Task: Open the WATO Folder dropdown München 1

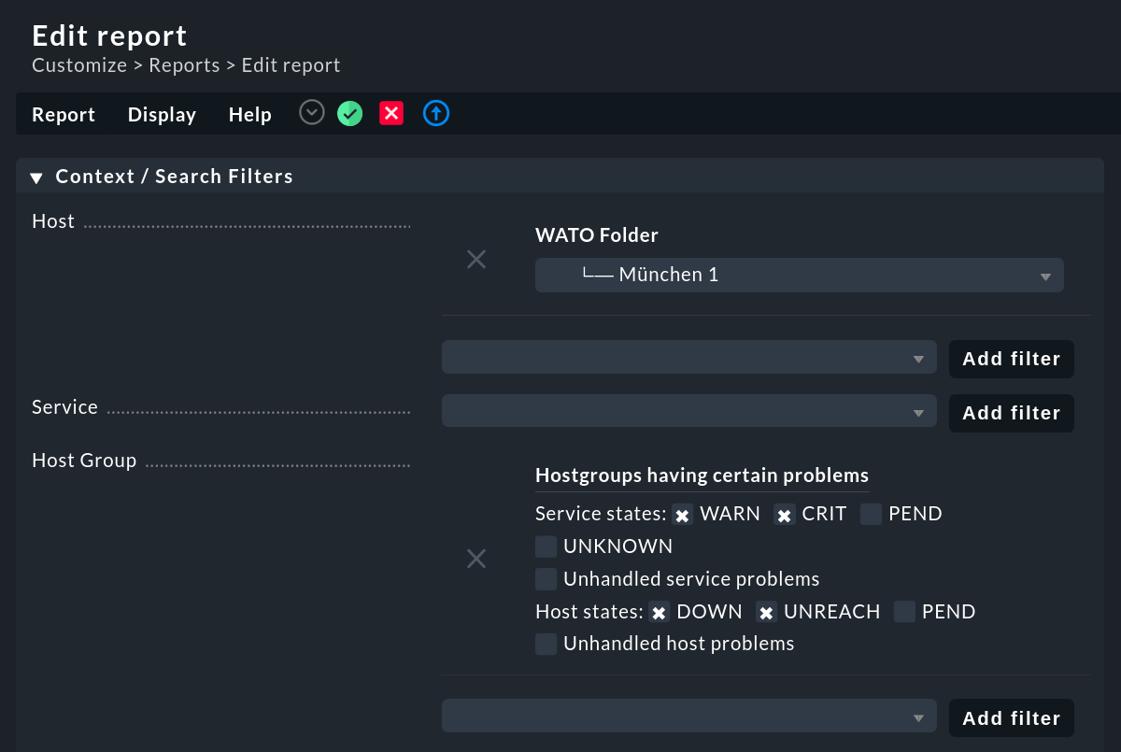Action: (x=800, y=276)
